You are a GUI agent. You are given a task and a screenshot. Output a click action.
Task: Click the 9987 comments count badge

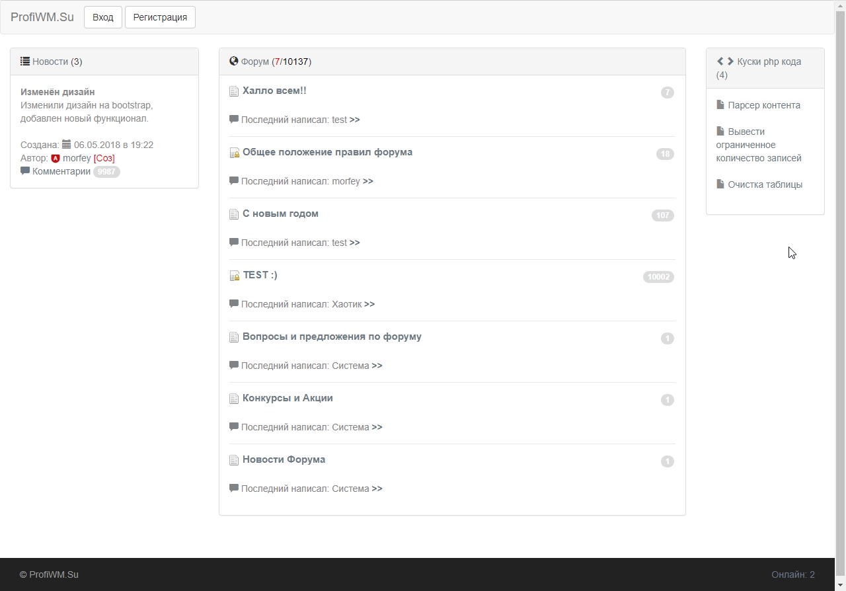[106, 172]
